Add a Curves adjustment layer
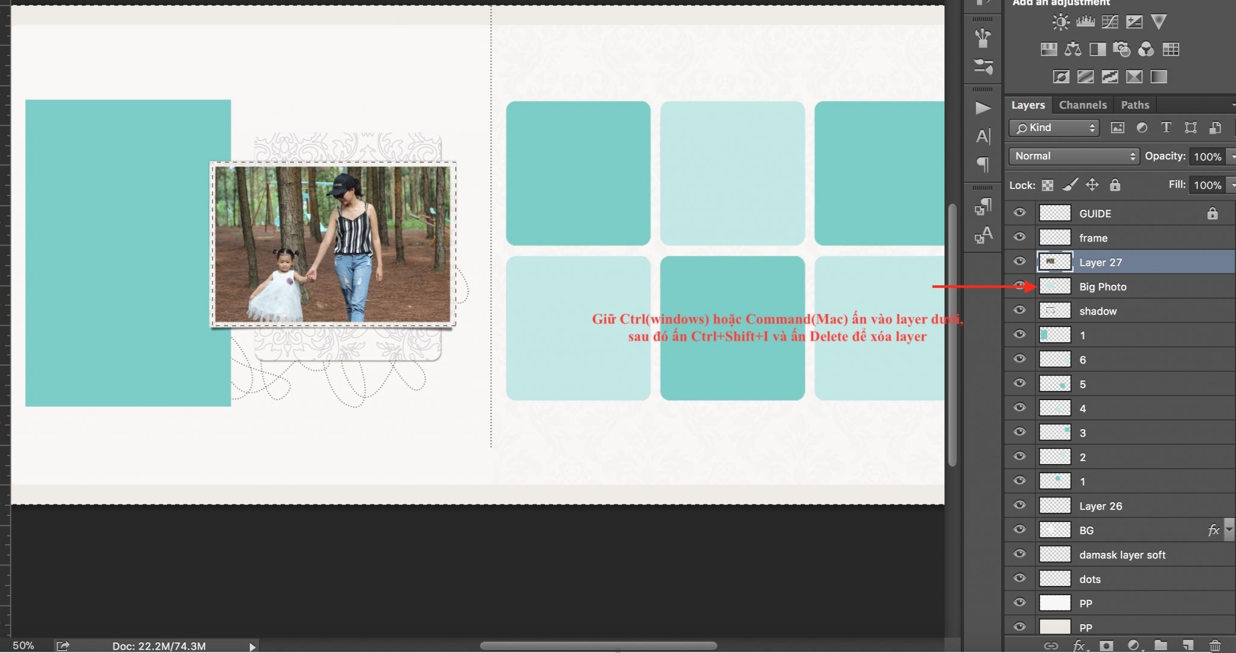 1109,22
